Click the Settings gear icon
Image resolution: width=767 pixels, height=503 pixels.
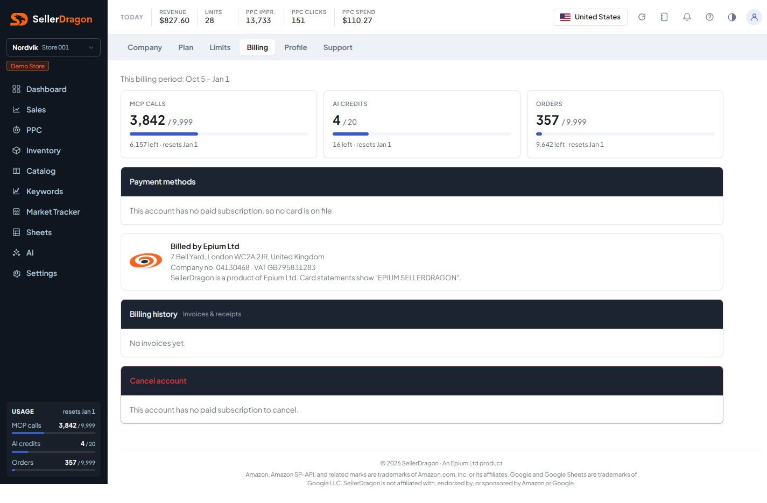[17, 273]
